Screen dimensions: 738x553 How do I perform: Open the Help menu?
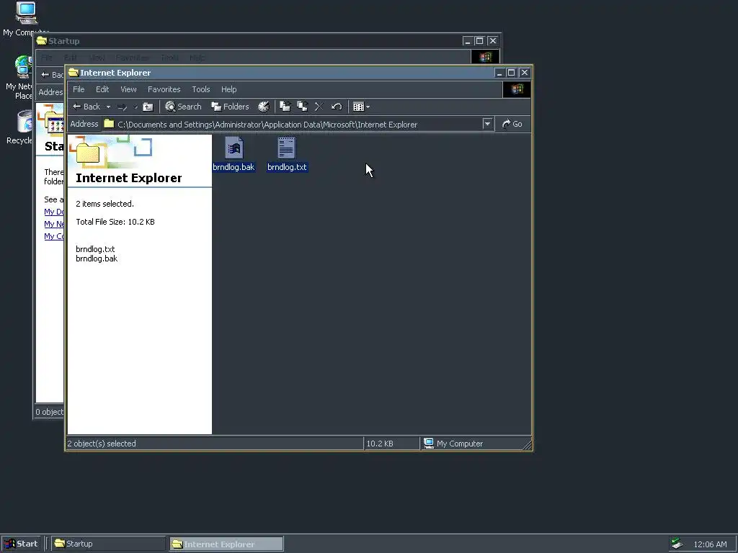point(228,89)
